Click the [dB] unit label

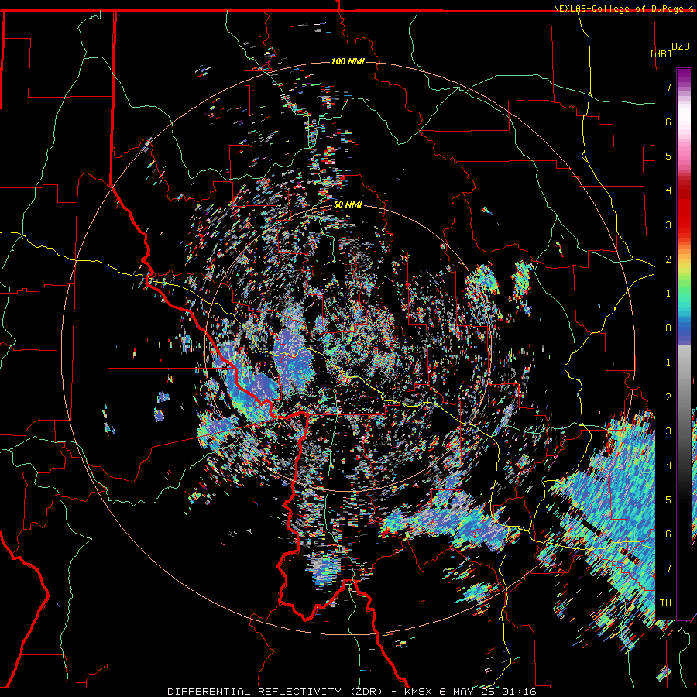[661, 53]
